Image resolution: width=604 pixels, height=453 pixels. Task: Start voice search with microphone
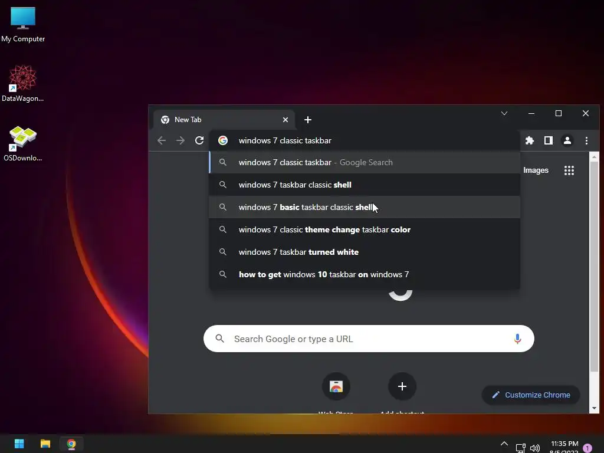click(517, 339)
